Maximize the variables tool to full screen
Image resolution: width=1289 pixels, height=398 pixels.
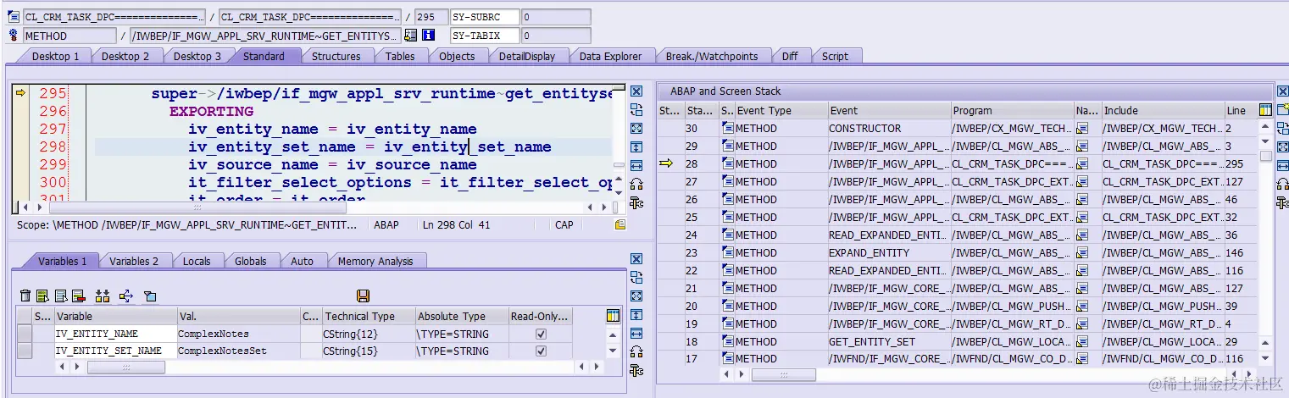pyautogui.click(x=636, y=296)
